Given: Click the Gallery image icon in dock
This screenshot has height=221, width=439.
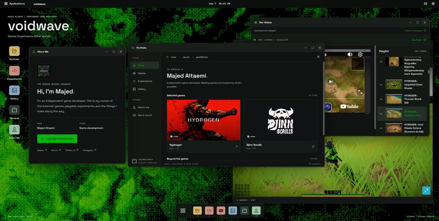Looking at the screenshot, I should coord(233,210).
